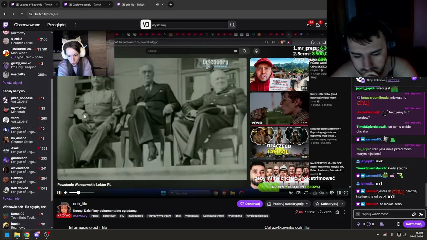Open Discord from the taskbar
The width and height of the screenshot is (427, 240).
[37, 235]
